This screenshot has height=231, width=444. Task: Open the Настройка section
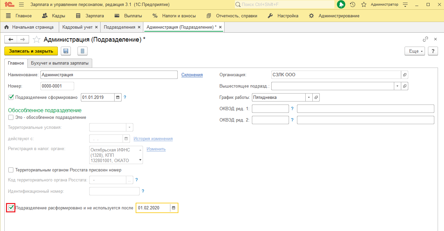(283, 16)
